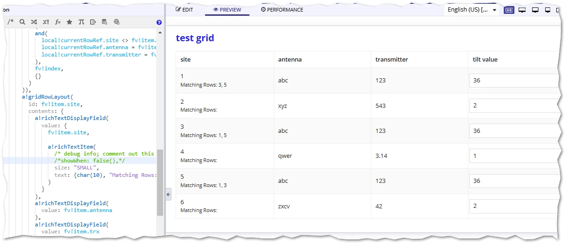The height and width of the screenshot is (244, 566).
Task: Click the 'zxcv' antenna cell
Action: (284, 206)
